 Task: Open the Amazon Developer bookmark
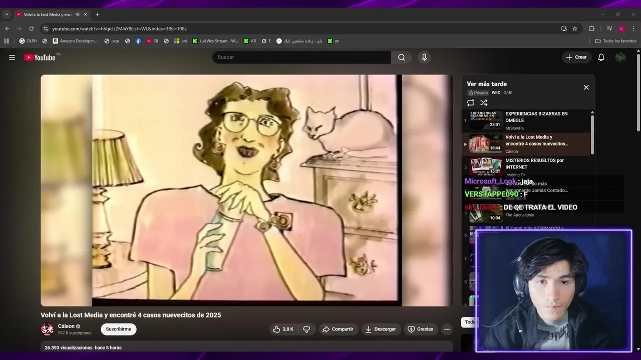click(x=75, y=41)
